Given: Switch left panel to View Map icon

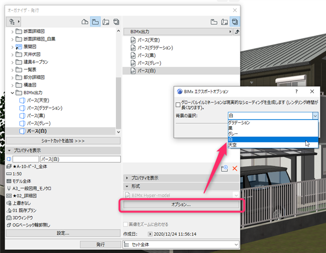Looking at the screenshot, I should [x=95, y=21].
